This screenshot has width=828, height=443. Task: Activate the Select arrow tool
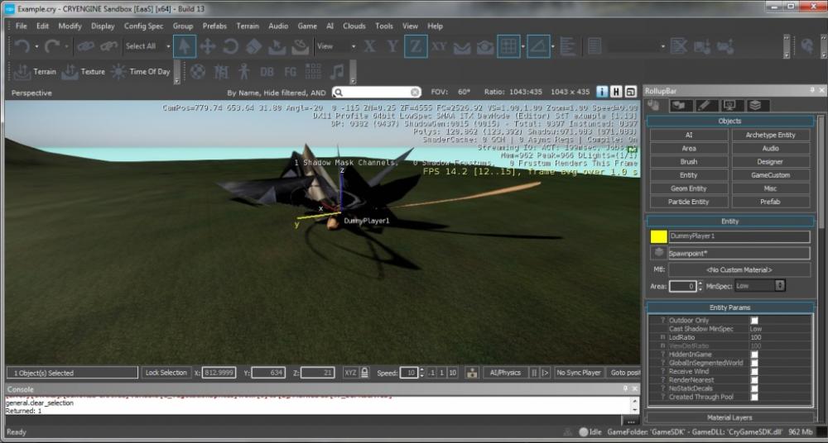[185, 46]
